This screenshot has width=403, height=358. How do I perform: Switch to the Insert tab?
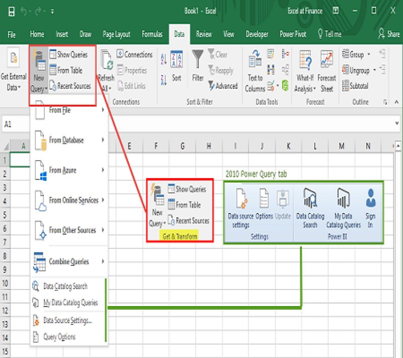[62, 34]
